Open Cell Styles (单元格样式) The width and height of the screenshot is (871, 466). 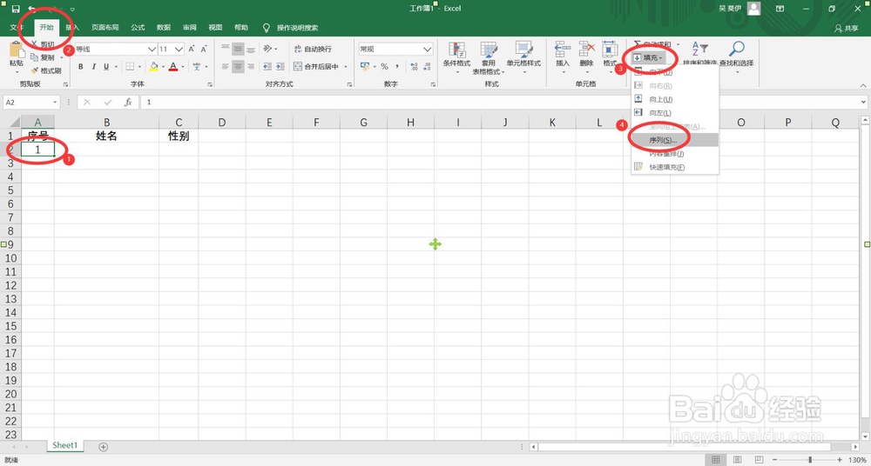pos(523,58)
